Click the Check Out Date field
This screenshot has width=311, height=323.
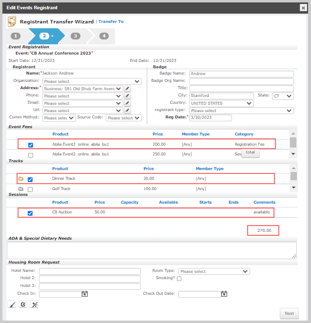click(x=200, y=294)
